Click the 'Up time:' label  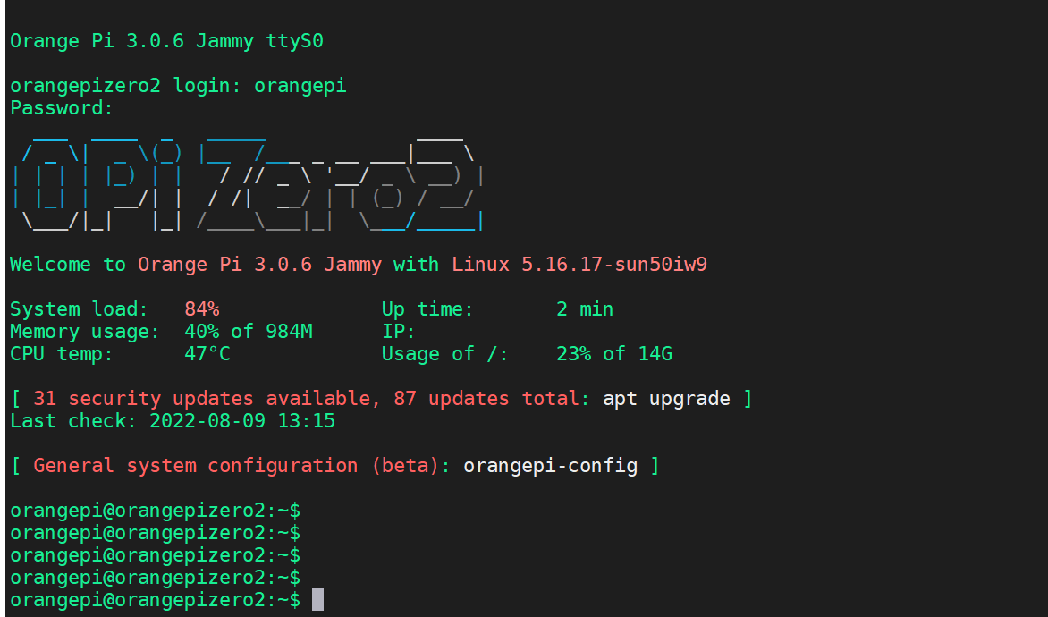click(427, 308)
